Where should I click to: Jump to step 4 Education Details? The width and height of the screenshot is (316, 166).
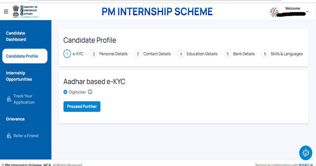(x=197, y=54)
